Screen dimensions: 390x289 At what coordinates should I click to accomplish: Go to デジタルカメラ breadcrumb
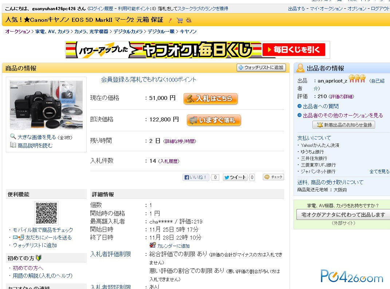128,32
